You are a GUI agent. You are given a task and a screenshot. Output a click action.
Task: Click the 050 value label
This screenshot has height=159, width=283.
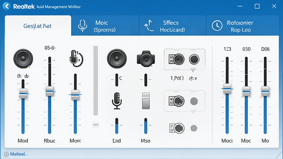pos(246,49)
